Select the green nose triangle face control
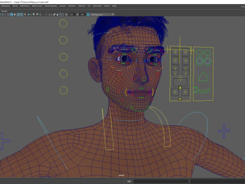 [203, 77]
